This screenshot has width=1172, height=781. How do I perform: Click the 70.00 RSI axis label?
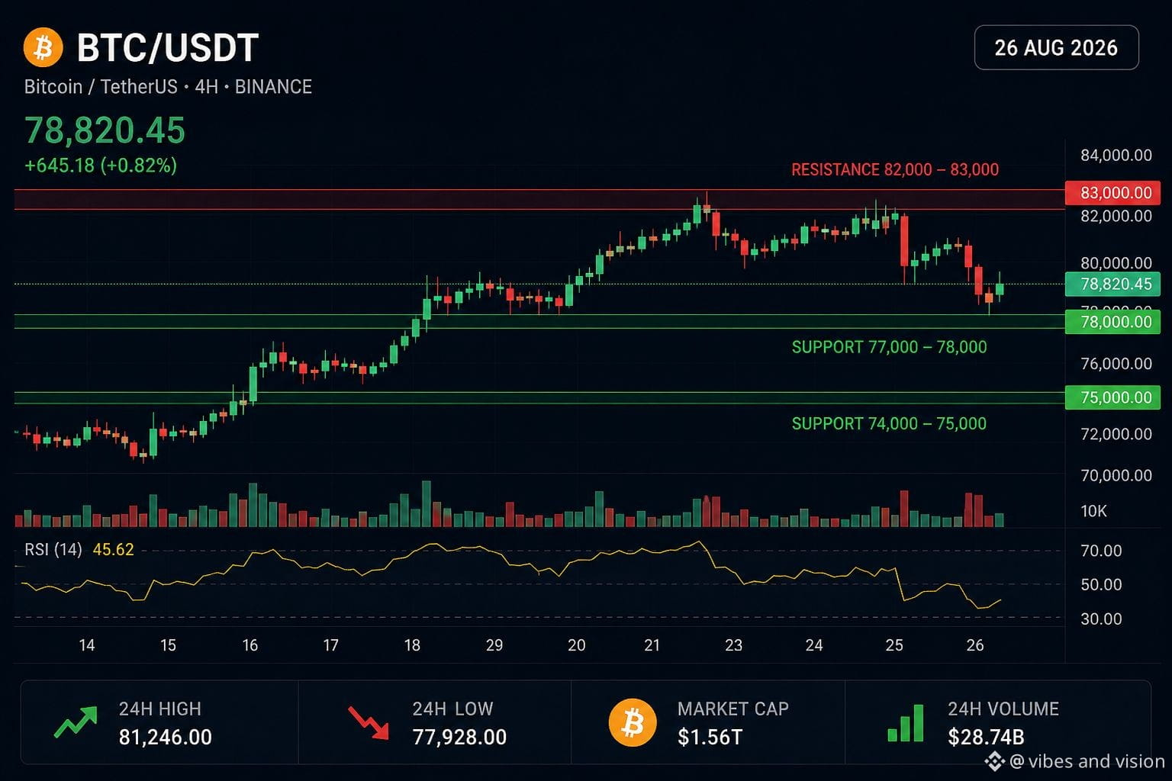(1101, 551)
